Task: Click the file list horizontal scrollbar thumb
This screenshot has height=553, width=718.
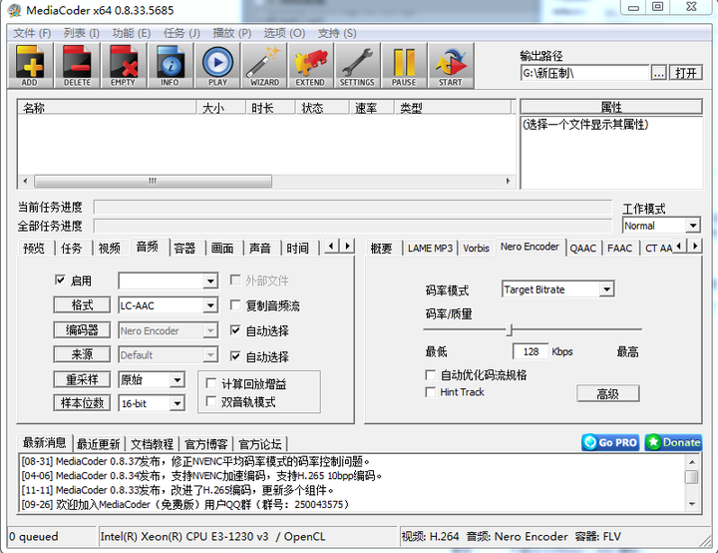Action: pos(153,181)
